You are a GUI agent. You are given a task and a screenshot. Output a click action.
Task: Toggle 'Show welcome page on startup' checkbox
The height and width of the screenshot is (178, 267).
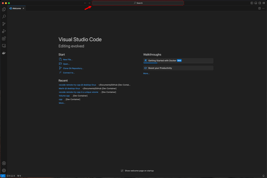[122, 171]
